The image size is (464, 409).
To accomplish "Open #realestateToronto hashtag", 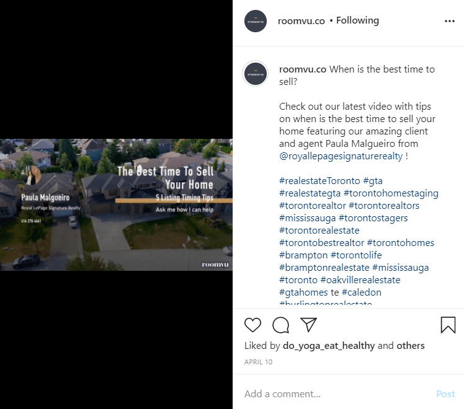I will pyautogui.click(x=319, y=180).
